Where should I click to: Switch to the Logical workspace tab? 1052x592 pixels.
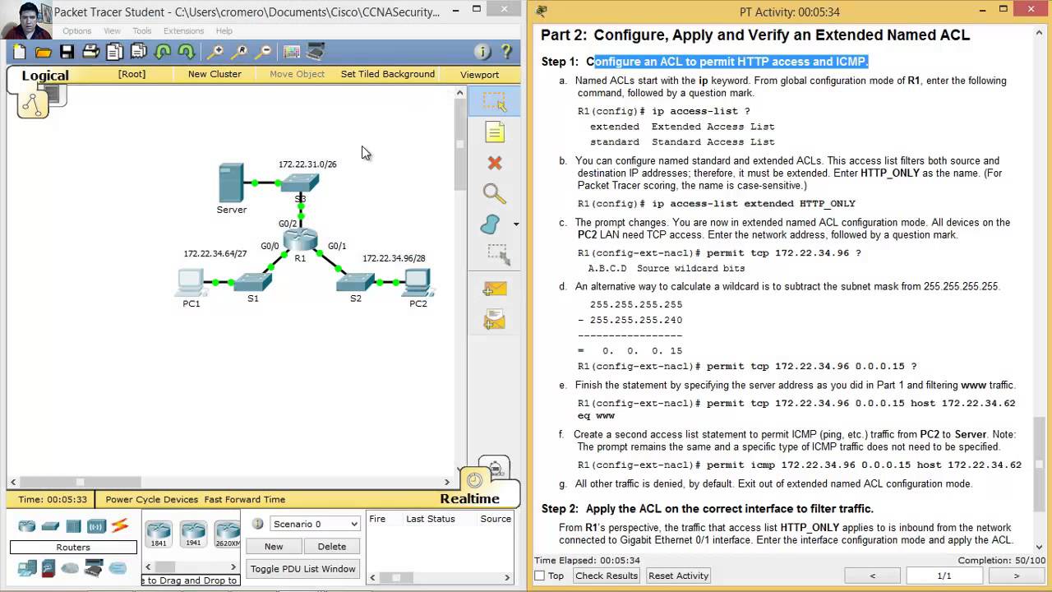[45, 76]
